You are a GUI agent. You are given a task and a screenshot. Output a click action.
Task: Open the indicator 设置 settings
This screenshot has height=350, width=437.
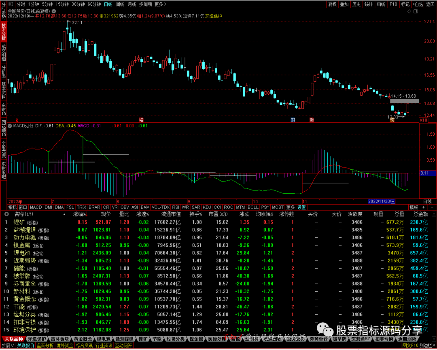tap(302, 207)
